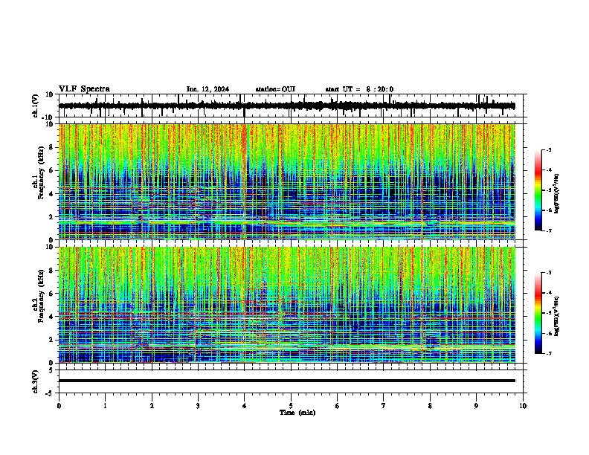Screen dimensions: 589x455
Task: Click the time axis tick label "0"
Action: (x=59, y=406)
